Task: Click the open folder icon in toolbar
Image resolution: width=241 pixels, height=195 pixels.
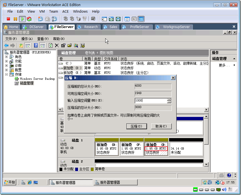Action: 70,45
